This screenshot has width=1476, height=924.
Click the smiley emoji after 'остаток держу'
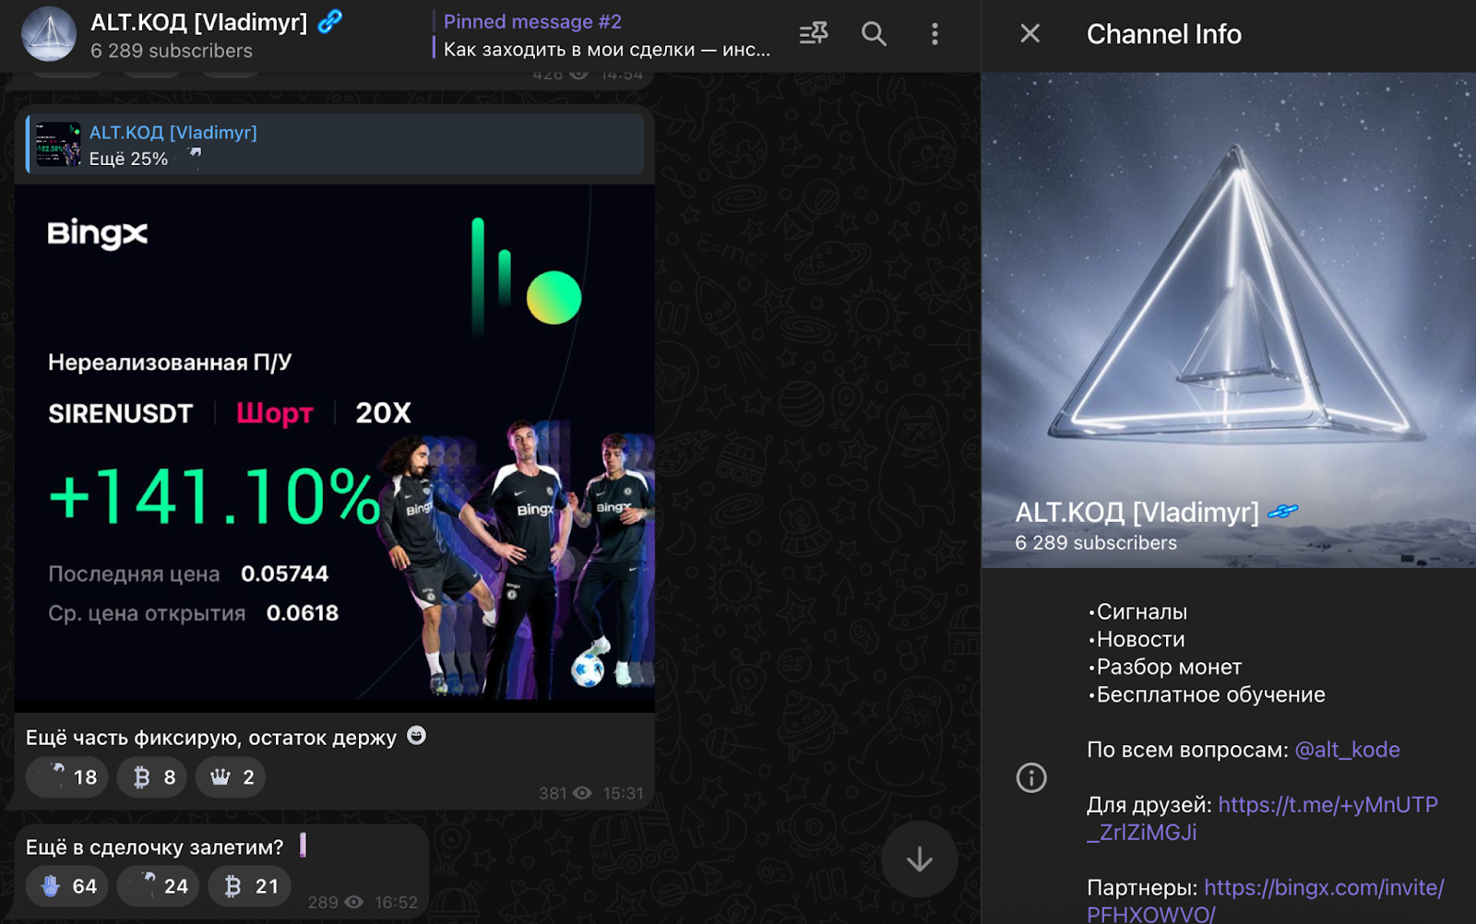(417, 736)
